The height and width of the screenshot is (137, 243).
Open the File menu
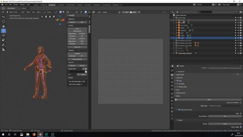(x=6, y=5)
